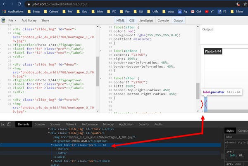Select the ::before pseudo-element row
Image resolution: width=248 pixels, height=166 pixels.
[62, 149]
